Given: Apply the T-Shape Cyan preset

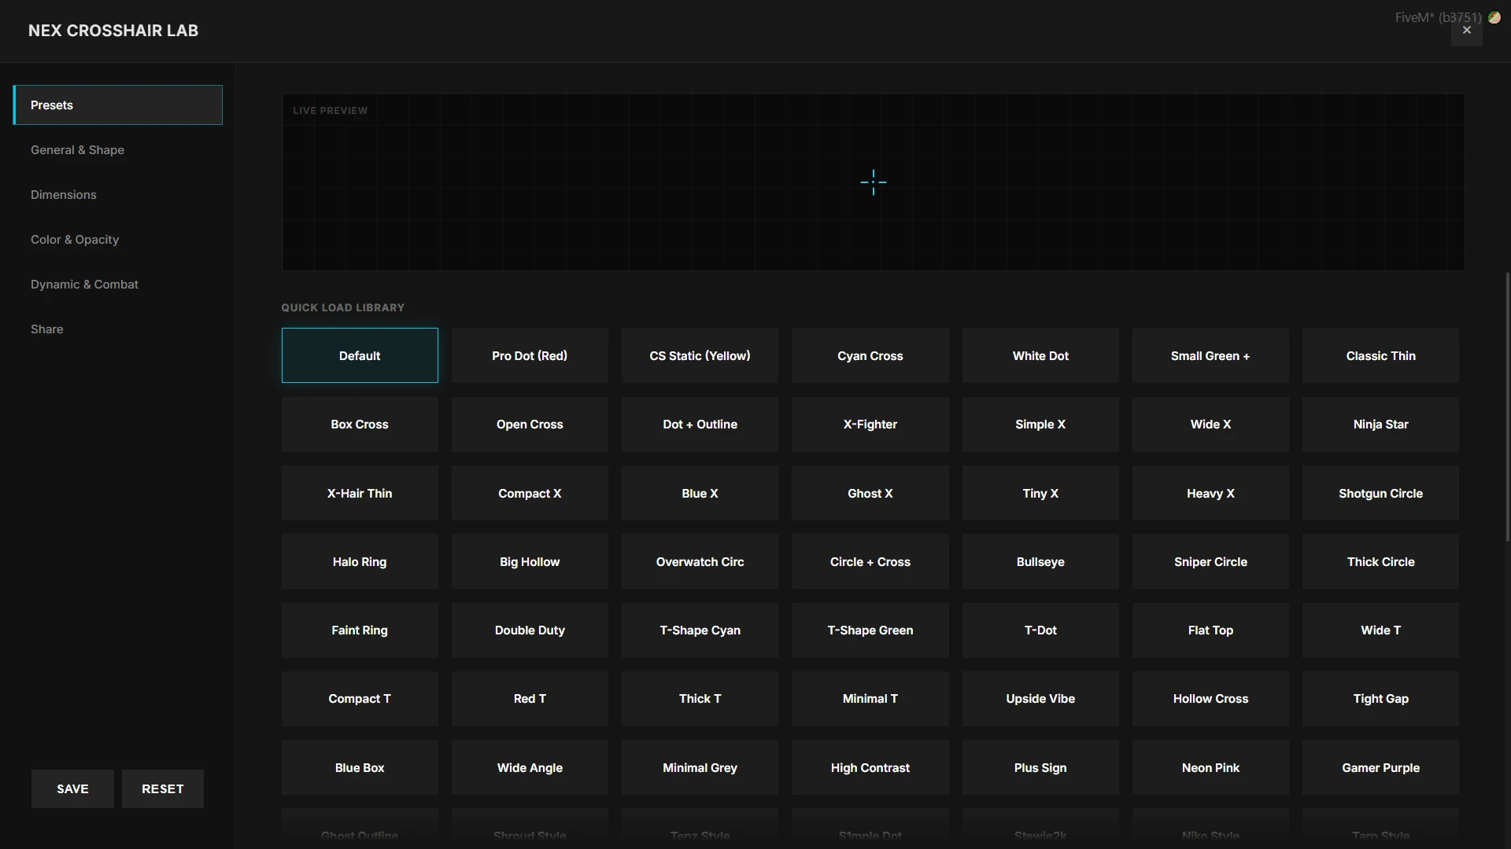Looking at the screenshot, I should tap(700, 630).
